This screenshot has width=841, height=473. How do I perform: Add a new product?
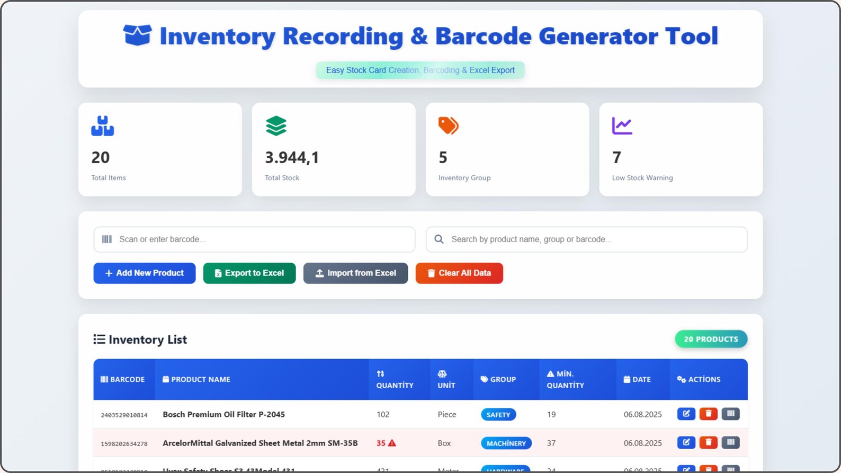145,273
